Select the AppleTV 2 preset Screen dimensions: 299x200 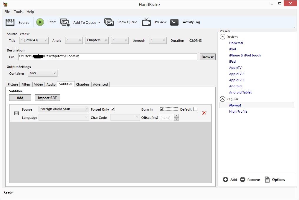[237, 74]
